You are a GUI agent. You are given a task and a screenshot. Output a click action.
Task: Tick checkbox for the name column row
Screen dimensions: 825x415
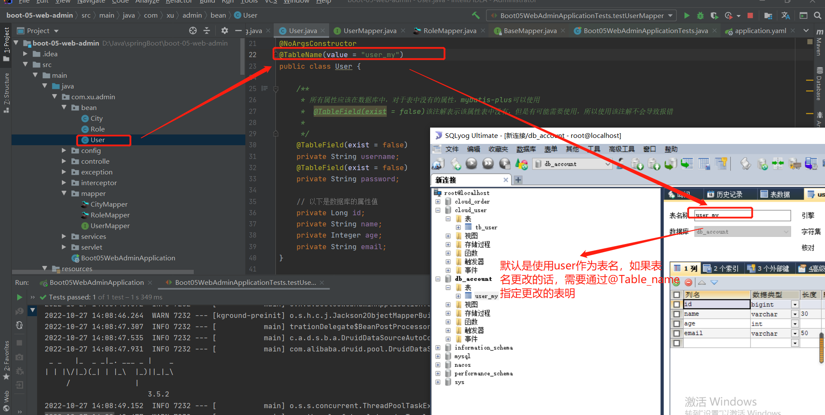(677, 314)
